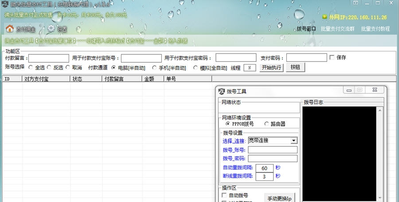Enable the 保存 checkbox
The width and height of the screenshot is (399, 202).
coord(332,57)
